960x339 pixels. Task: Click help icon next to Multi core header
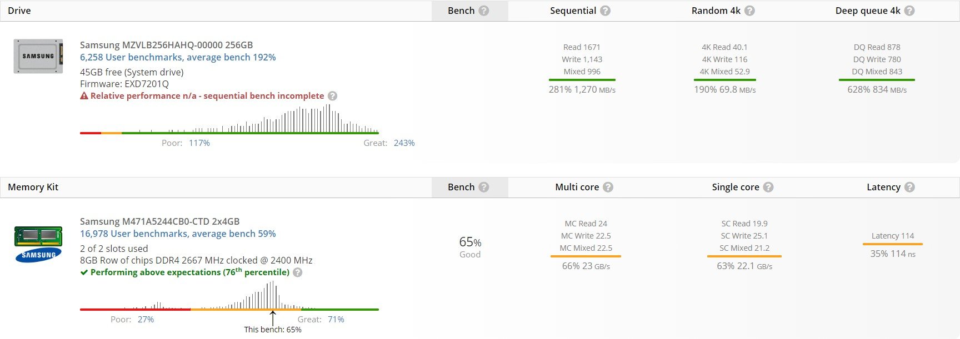click(608, 187)
